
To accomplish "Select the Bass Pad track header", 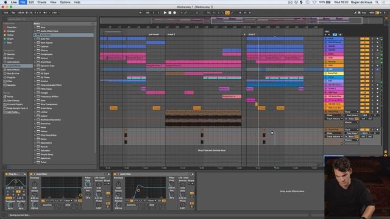I will pos(333,73).
